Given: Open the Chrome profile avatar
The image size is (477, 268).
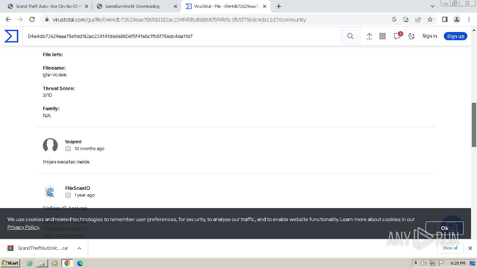Looking at the screenshot, I should pos(457,19).
